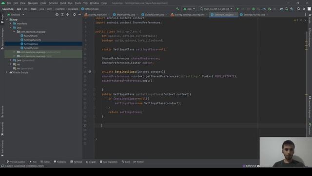This screenshot has width=312, height=176.
Task: Switch to activity_settings_activity.xml tab
Action: 189,15
